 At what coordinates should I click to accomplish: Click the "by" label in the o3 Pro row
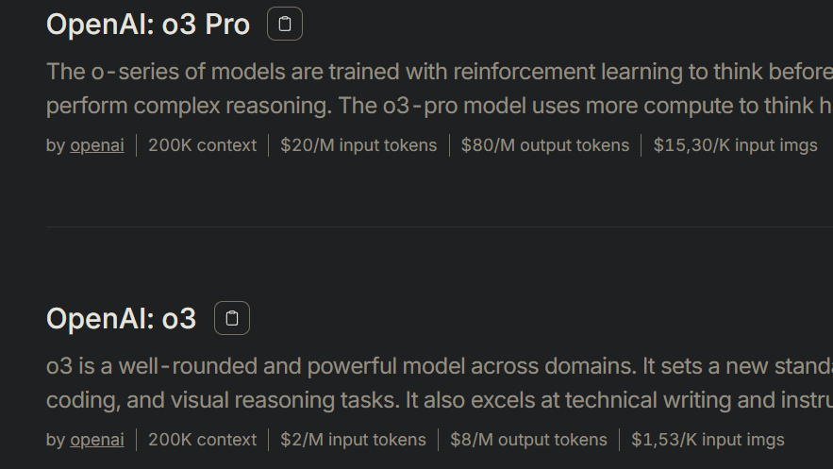[56, 145]
